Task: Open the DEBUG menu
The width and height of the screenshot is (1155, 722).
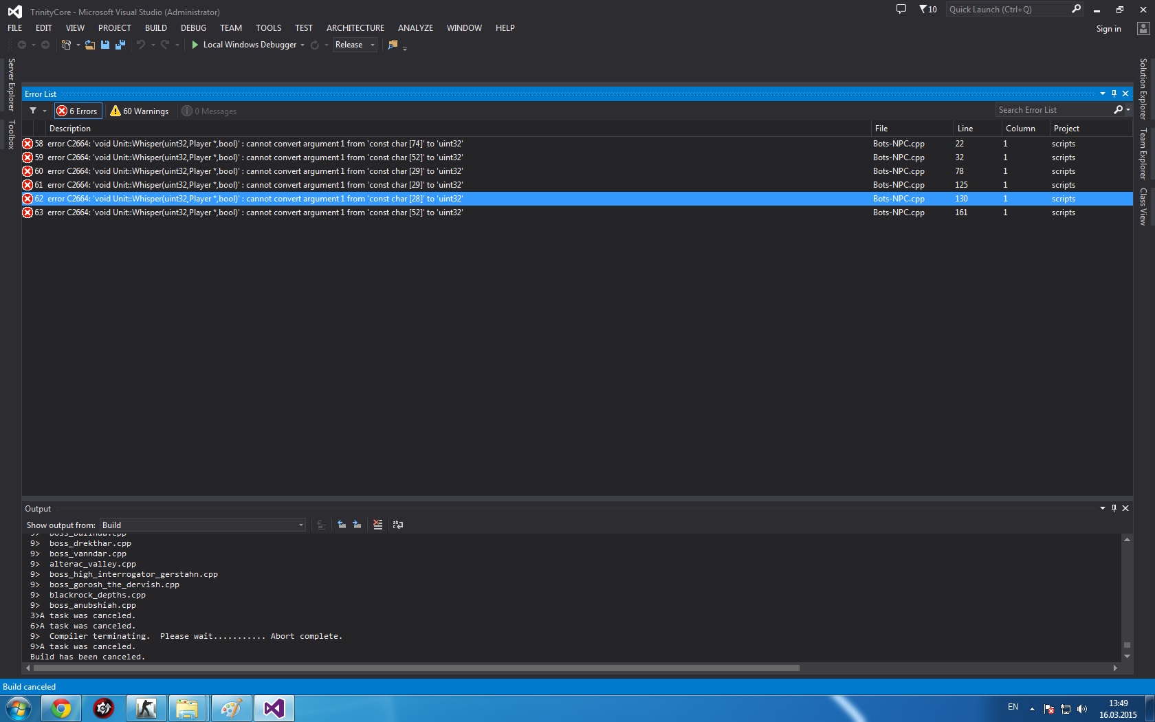Action: (193, 28)
